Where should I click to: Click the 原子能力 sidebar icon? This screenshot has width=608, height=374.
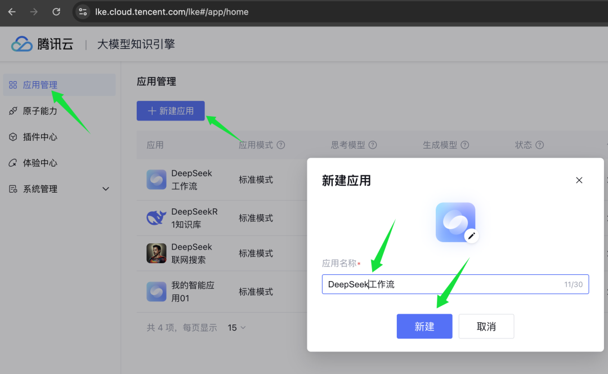pos(13,111)
